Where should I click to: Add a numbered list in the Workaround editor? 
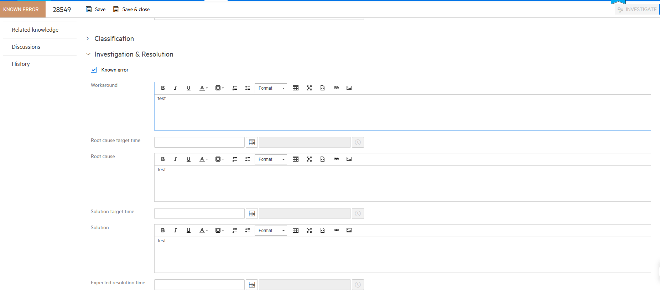tap(235, 88)
